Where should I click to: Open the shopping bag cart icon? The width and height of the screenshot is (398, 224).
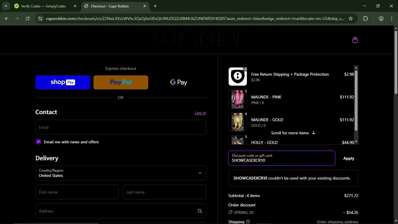click(355, 40)
